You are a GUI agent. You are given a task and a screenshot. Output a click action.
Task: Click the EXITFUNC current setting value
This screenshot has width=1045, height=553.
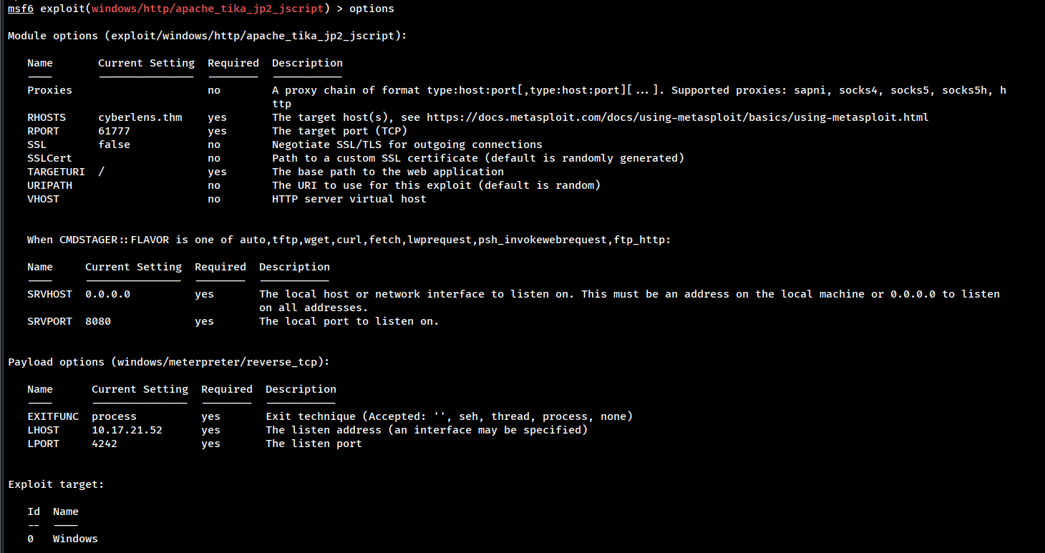click(114, 416)
